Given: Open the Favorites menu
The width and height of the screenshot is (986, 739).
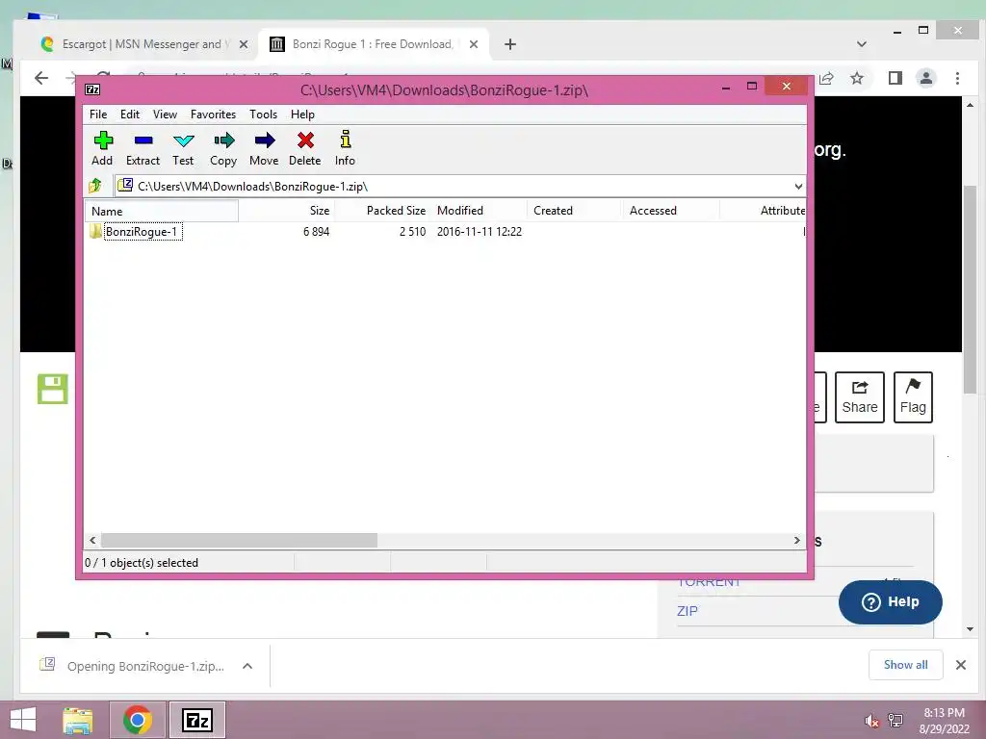Looking at the screenshot, I should point(213,115).
